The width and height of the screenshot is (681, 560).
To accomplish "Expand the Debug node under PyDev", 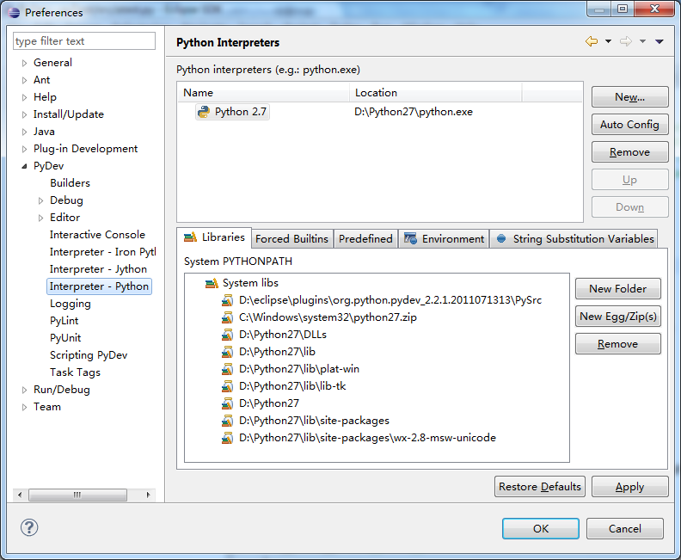I will click(40, 200).
